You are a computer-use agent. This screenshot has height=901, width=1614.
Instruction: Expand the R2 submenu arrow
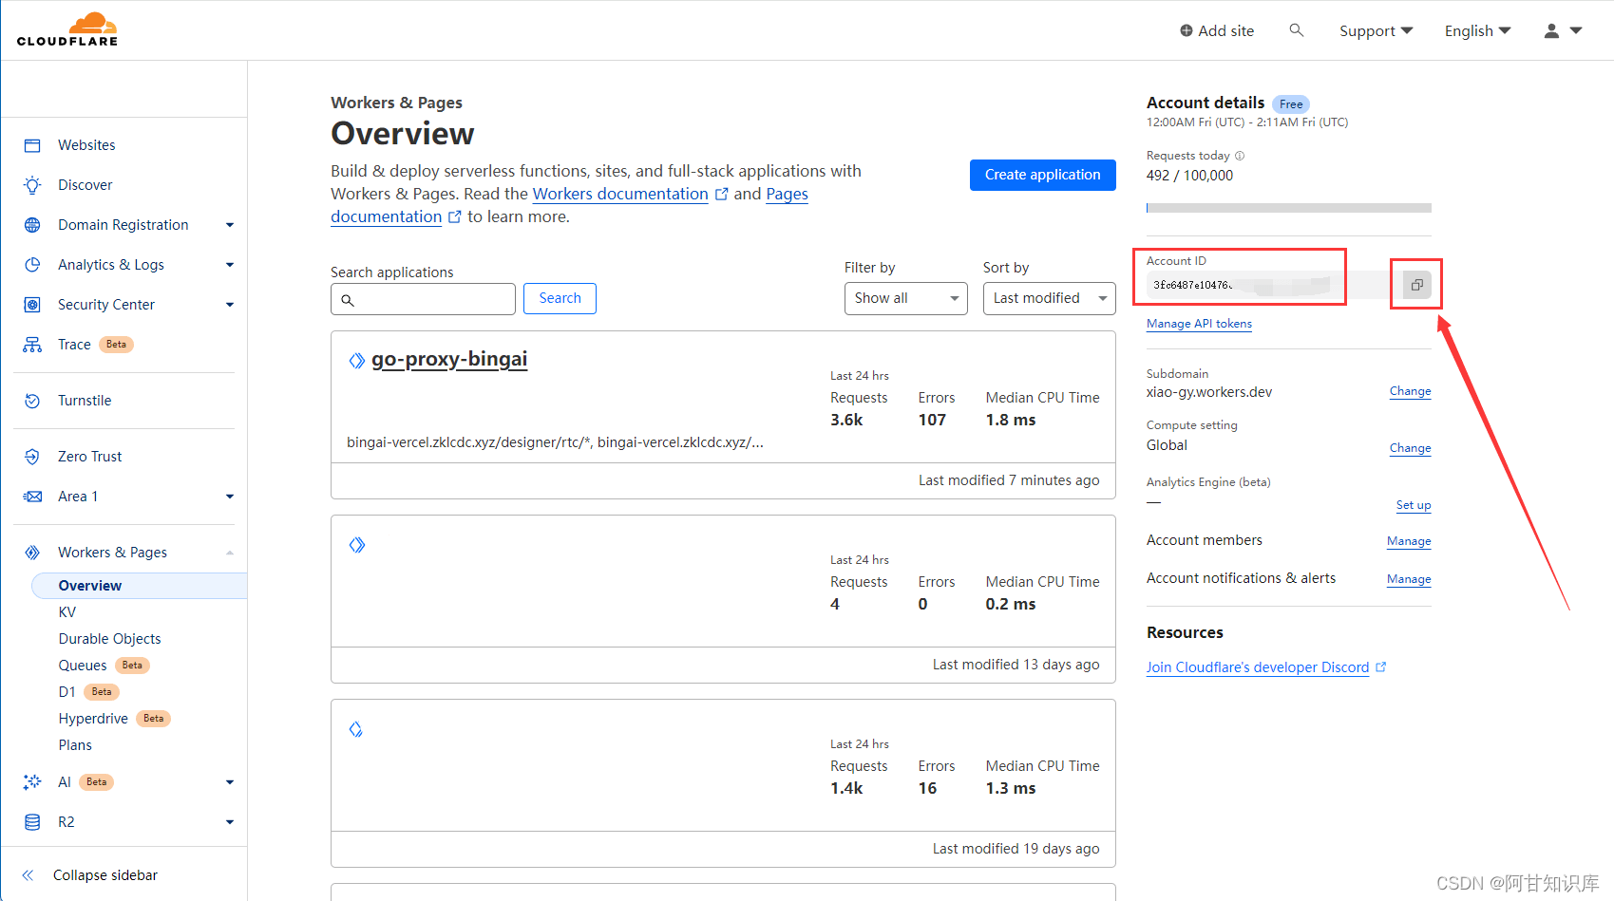tap(230, 822)
